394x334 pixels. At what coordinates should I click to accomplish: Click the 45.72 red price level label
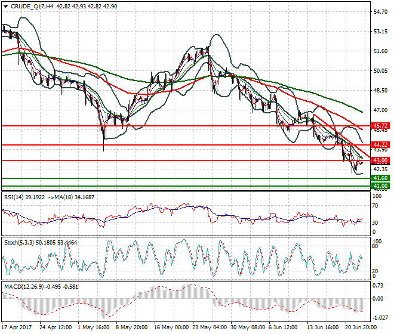[380, 125]
